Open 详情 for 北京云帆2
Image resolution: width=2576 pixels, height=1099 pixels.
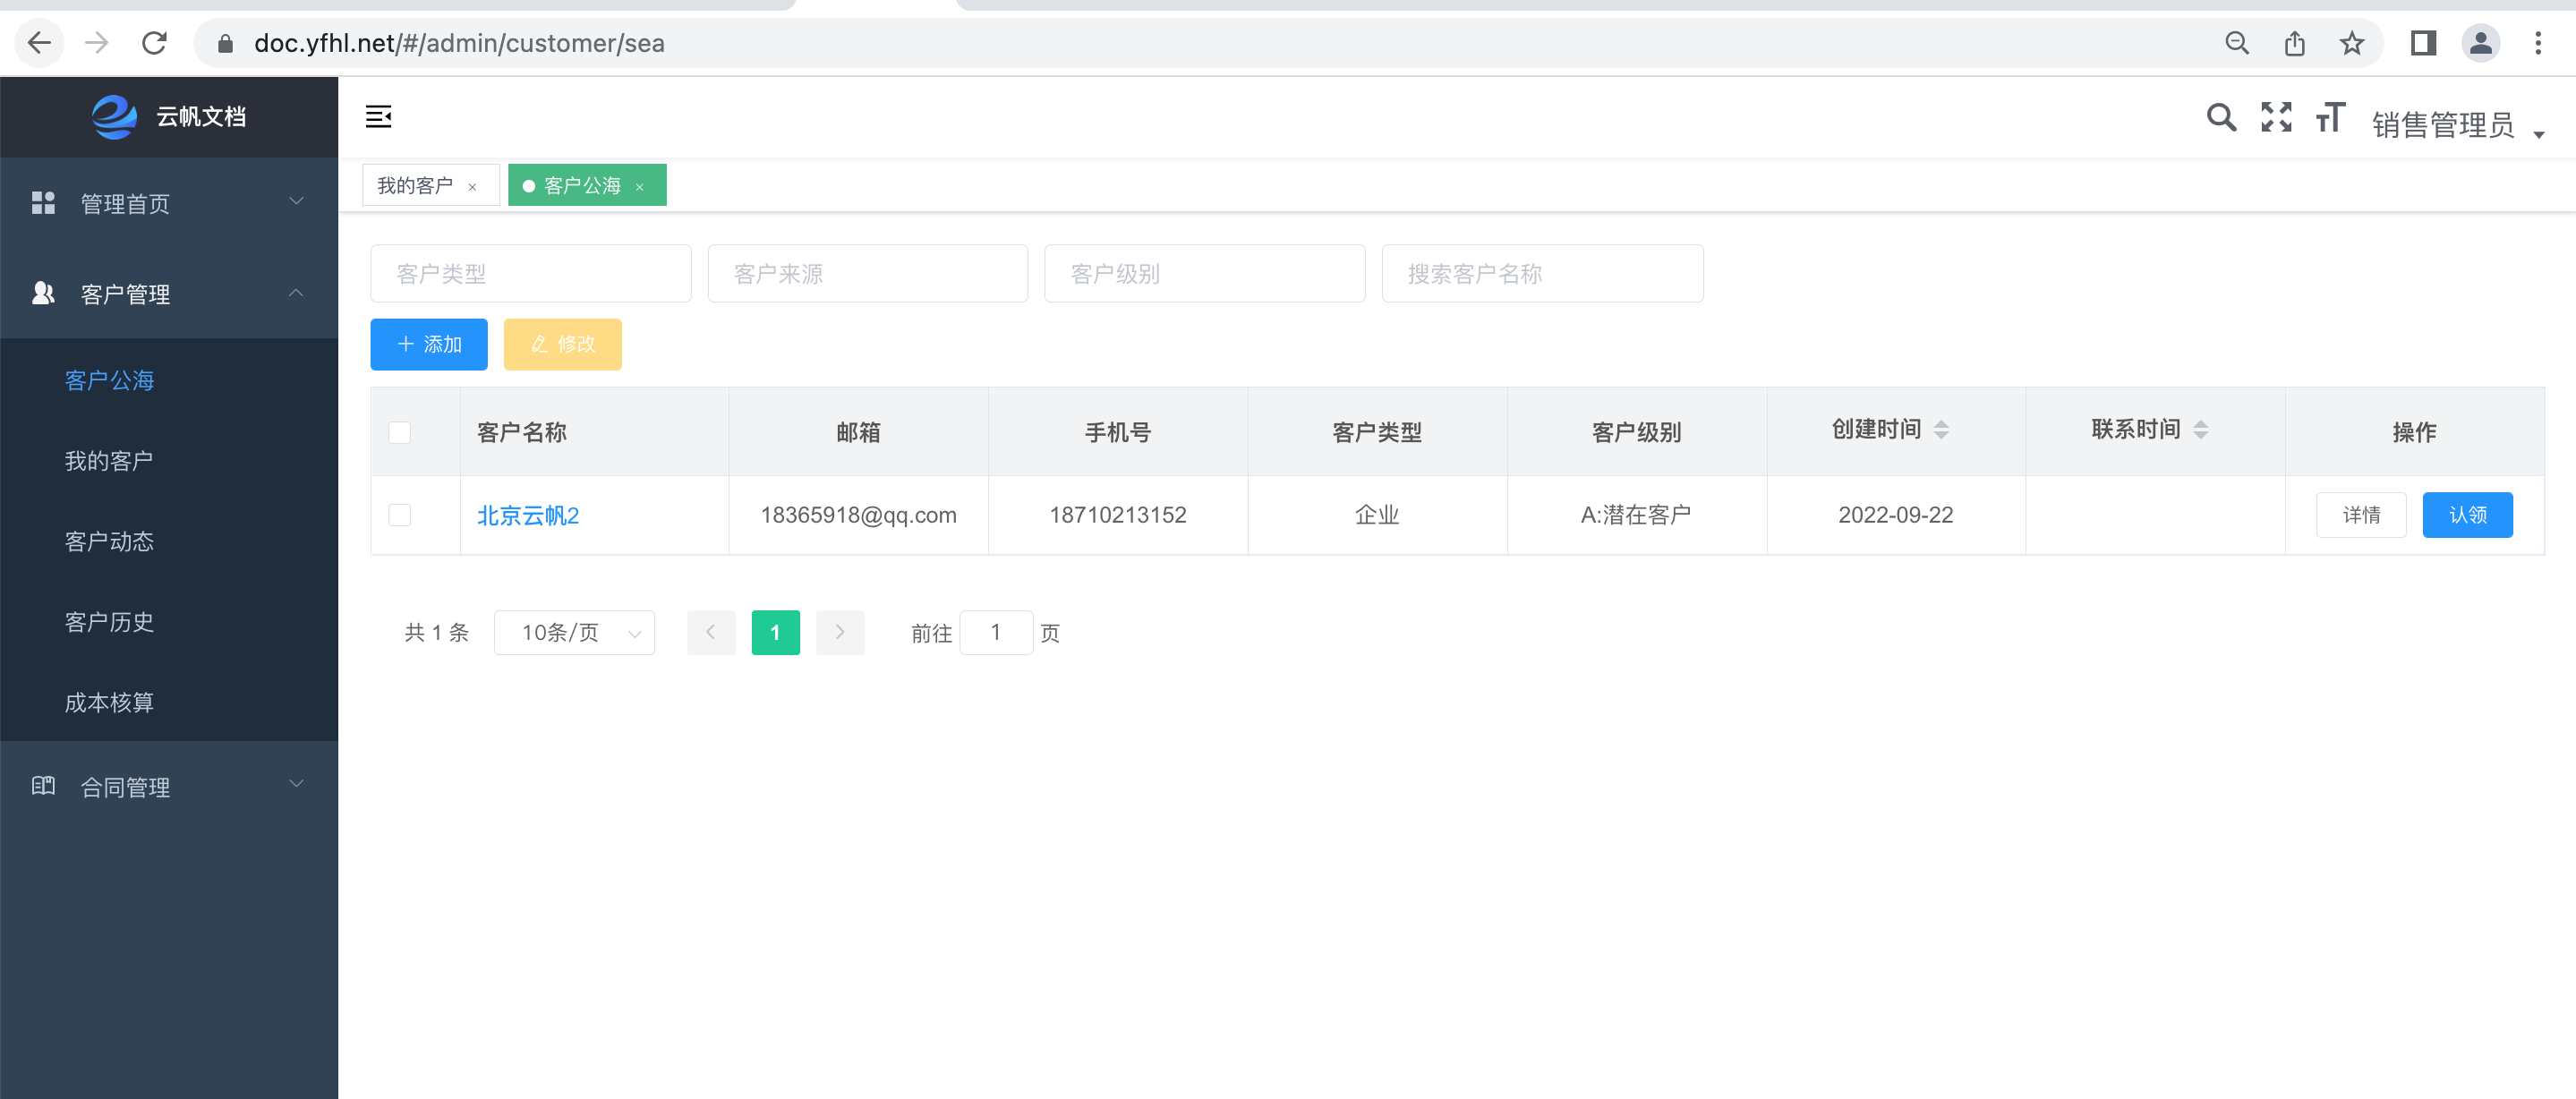2361,515
